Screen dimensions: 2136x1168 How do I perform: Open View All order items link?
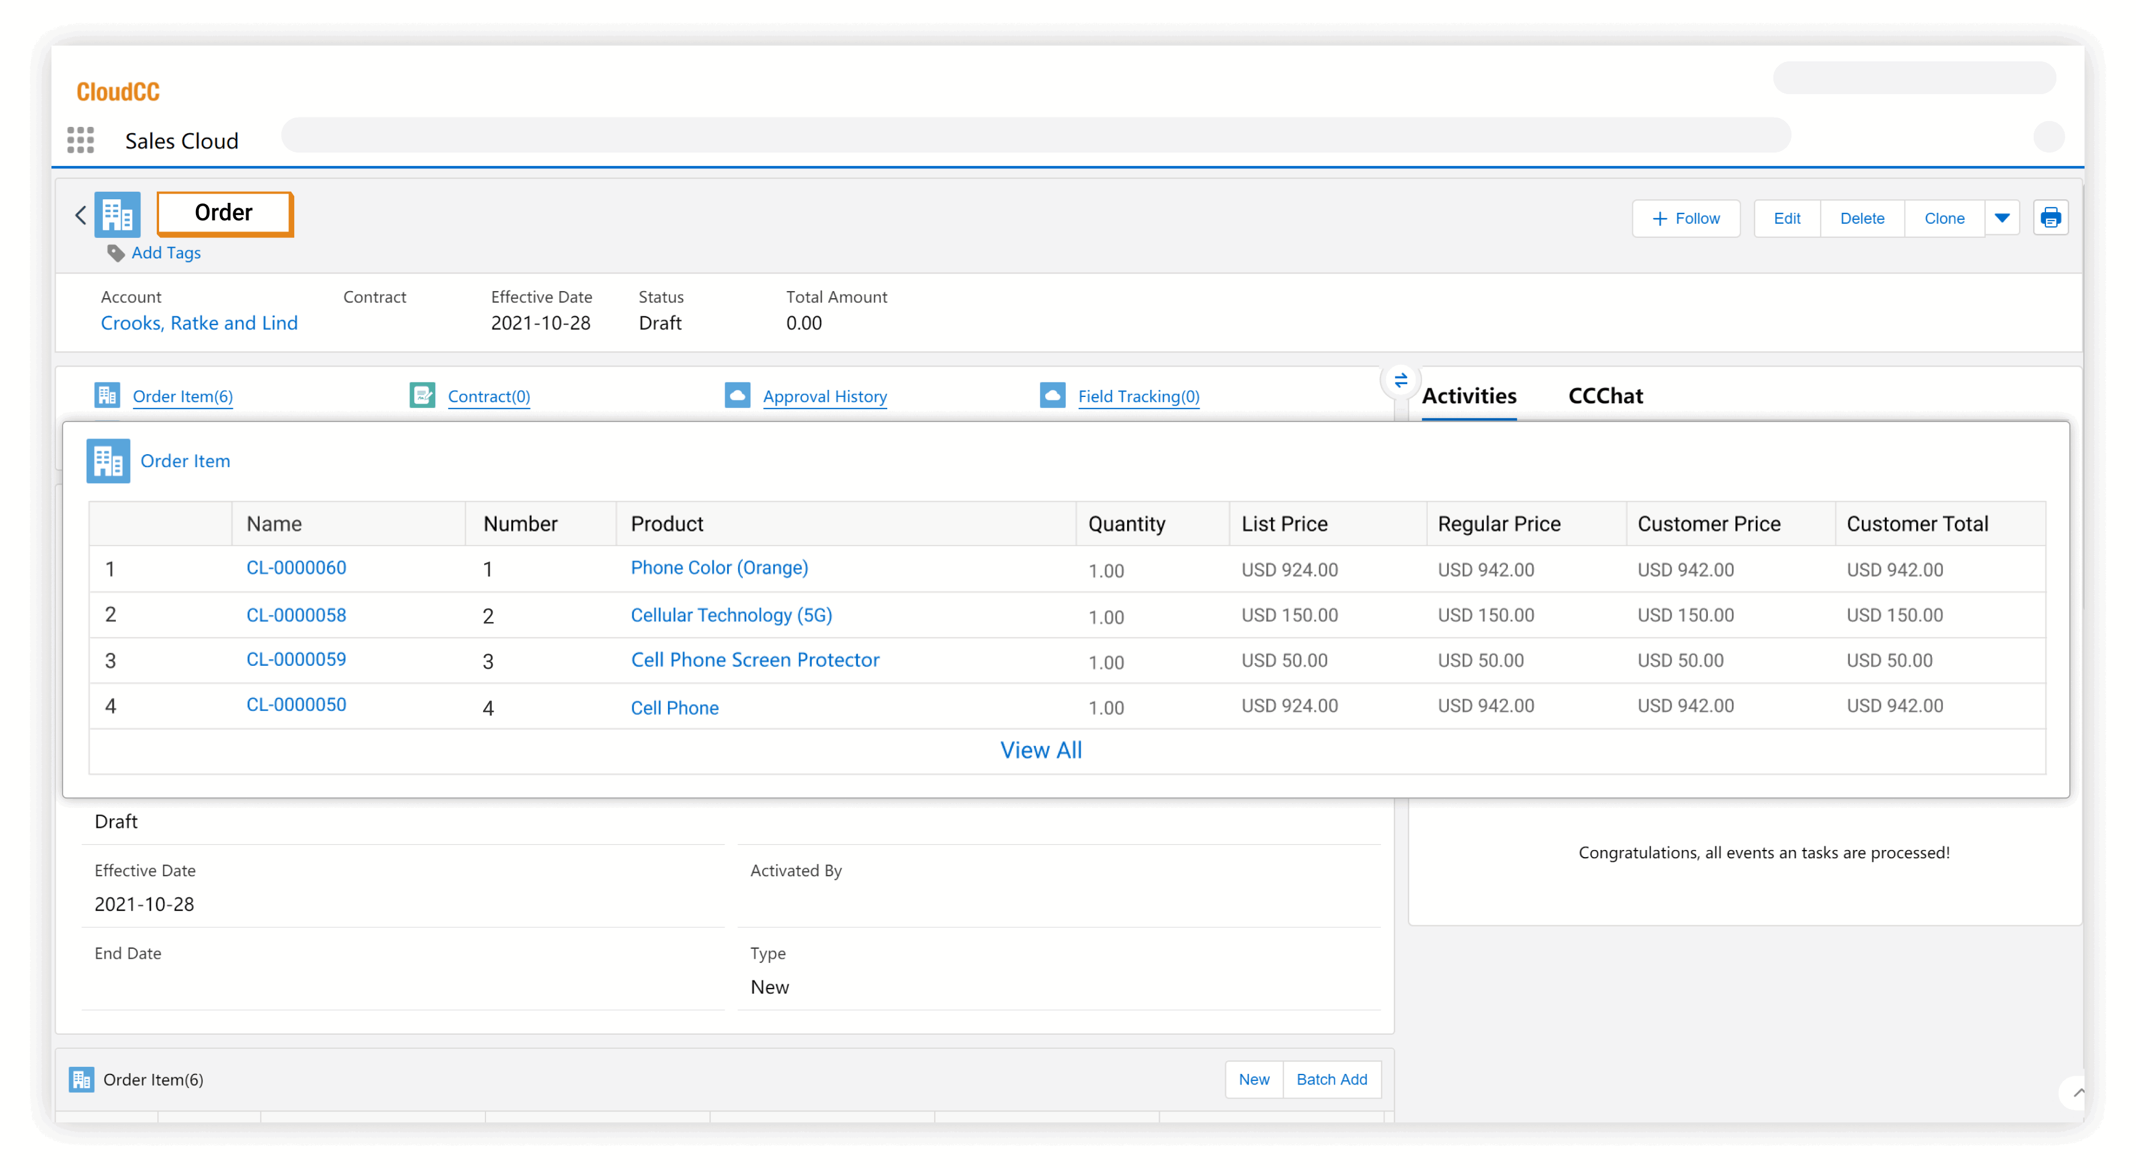pyautogui.click(x=1041, y=749)
